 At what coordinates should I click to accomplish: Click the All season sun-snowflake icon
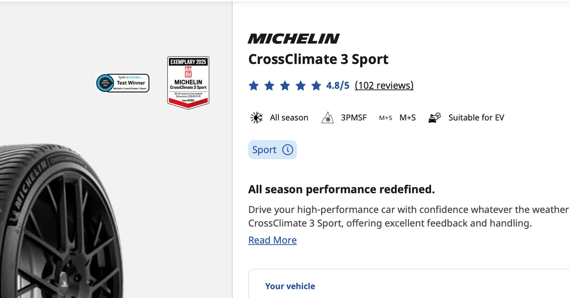point(256,117)
